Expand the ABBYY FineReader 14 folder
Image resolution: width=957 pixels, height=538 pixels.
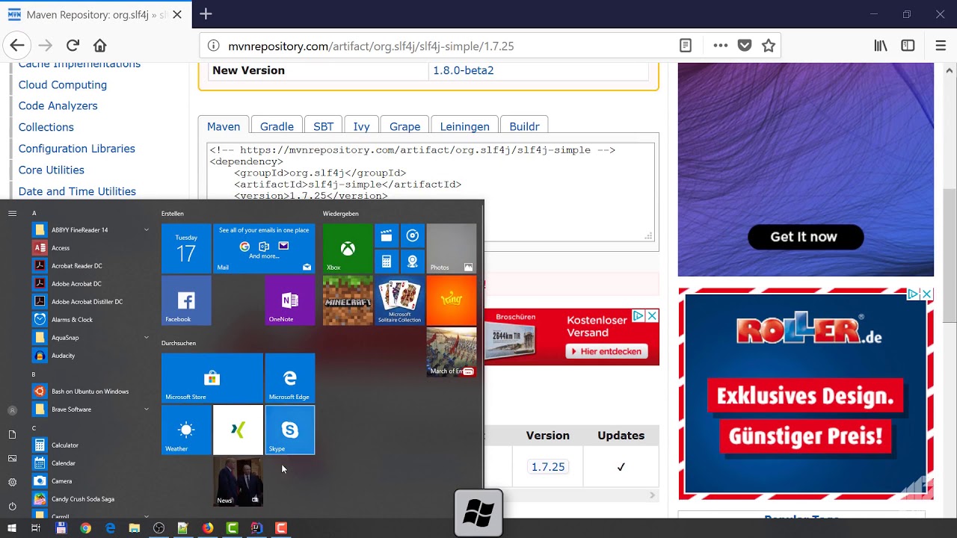91,229
